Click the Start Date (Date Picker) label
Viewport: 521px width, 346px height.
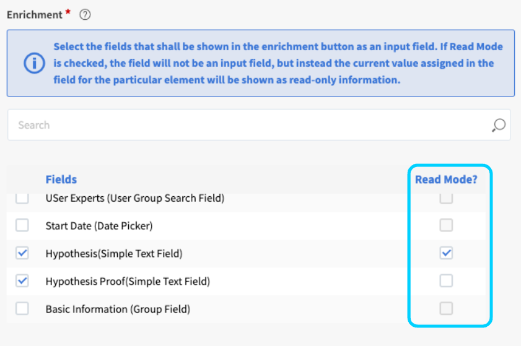coord(99,226)
